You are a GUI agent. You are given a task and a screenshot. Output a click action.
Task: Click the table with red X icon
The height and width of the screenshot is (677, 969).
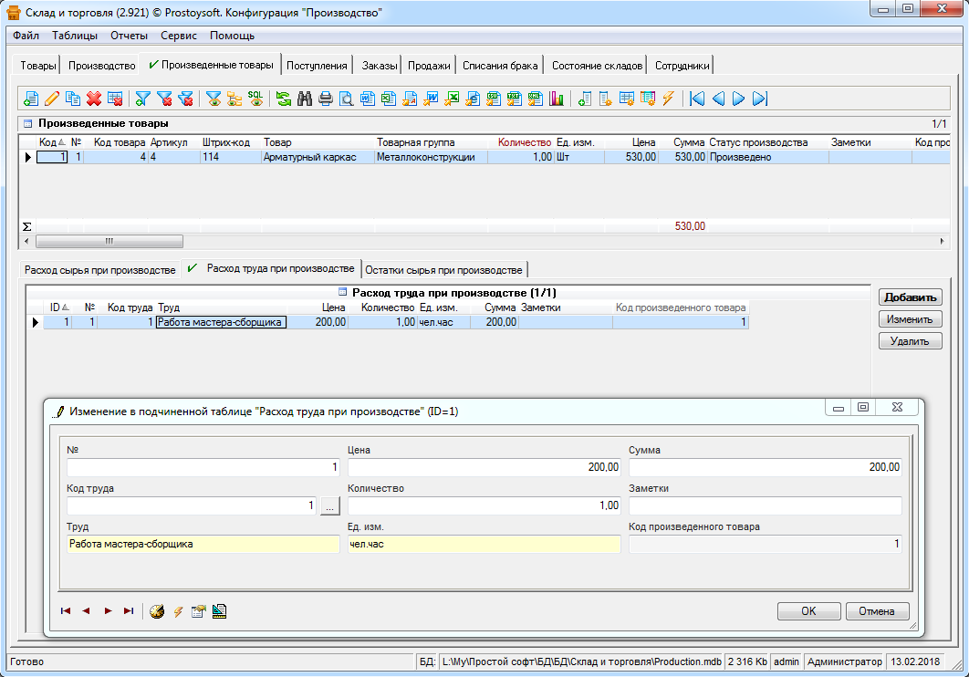click(115, 99)
